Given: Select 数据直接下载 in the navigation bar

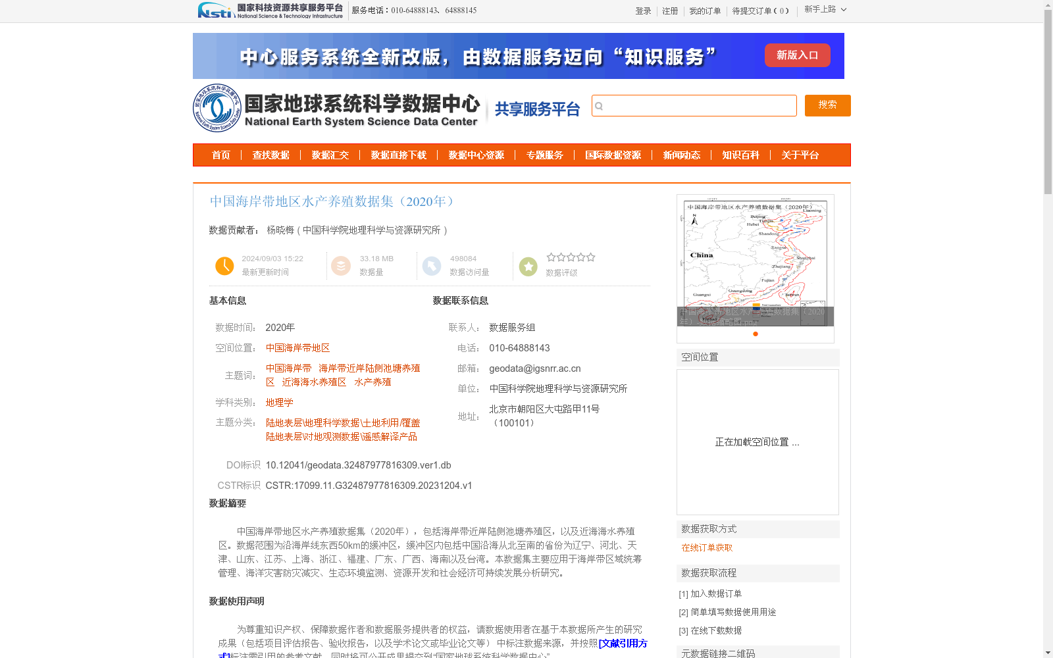Looking at the screenshot, I should pyautogui.click(x=399, y=155).
